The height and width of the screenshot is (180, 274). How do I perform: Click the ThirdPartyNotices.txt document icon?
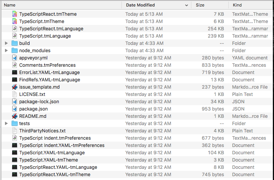[15, 131]
